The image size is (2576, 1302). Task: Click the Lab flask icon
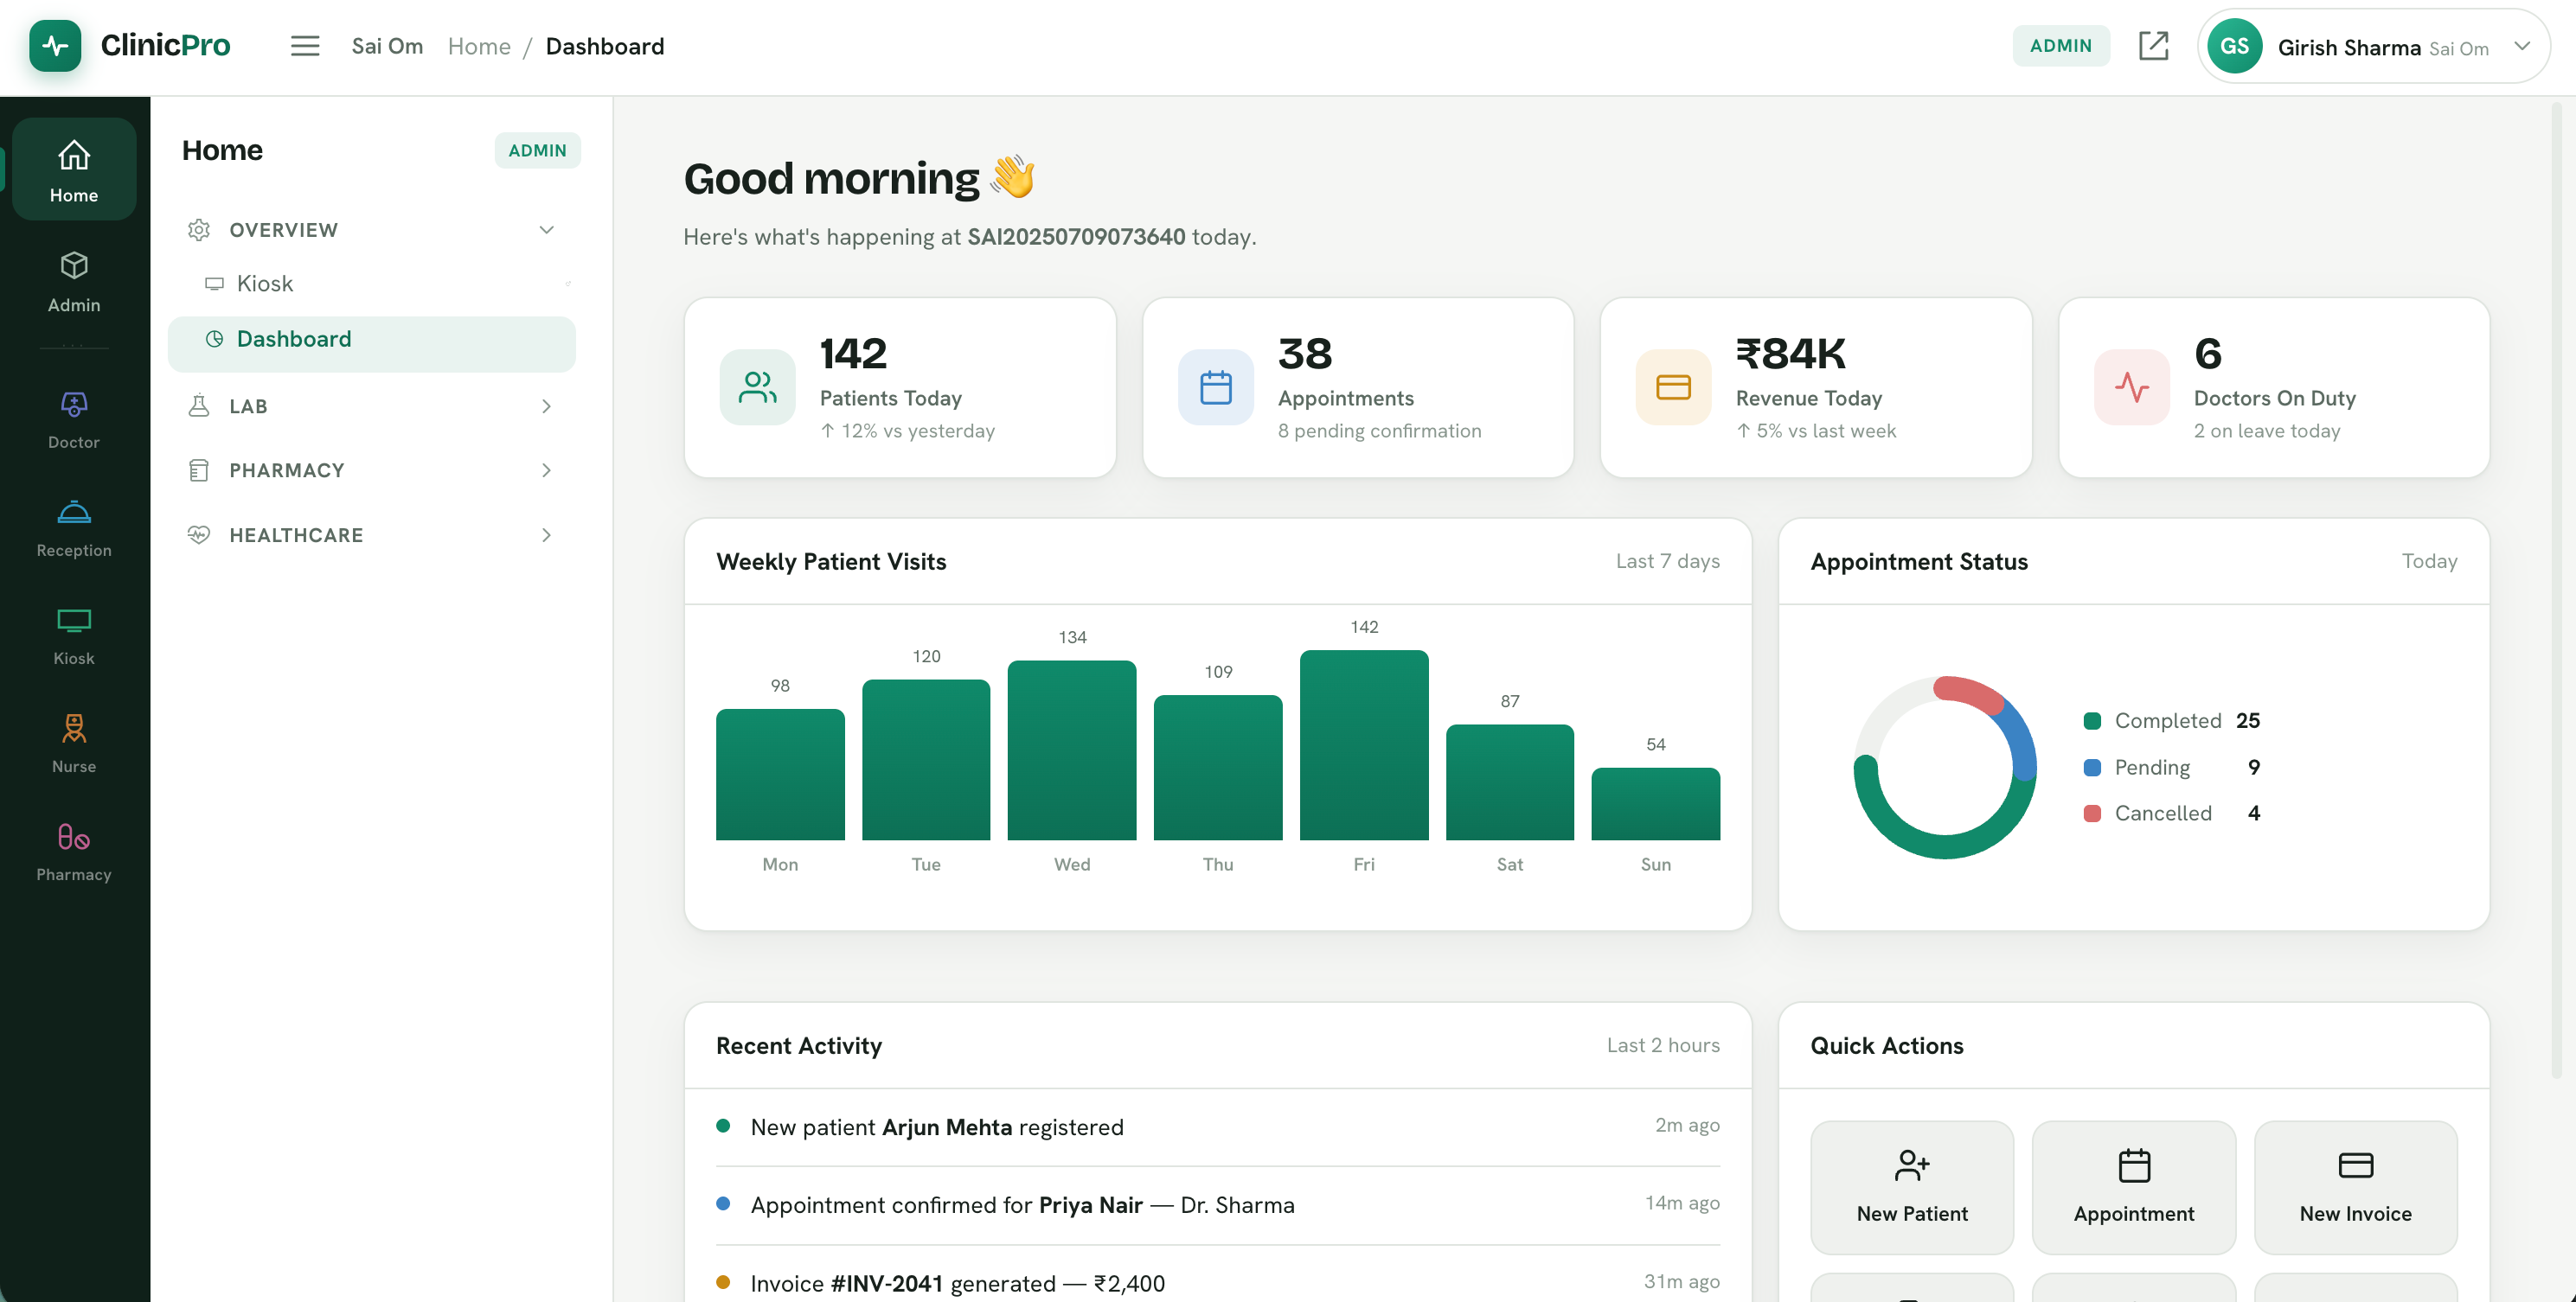[x=199, y=405]
